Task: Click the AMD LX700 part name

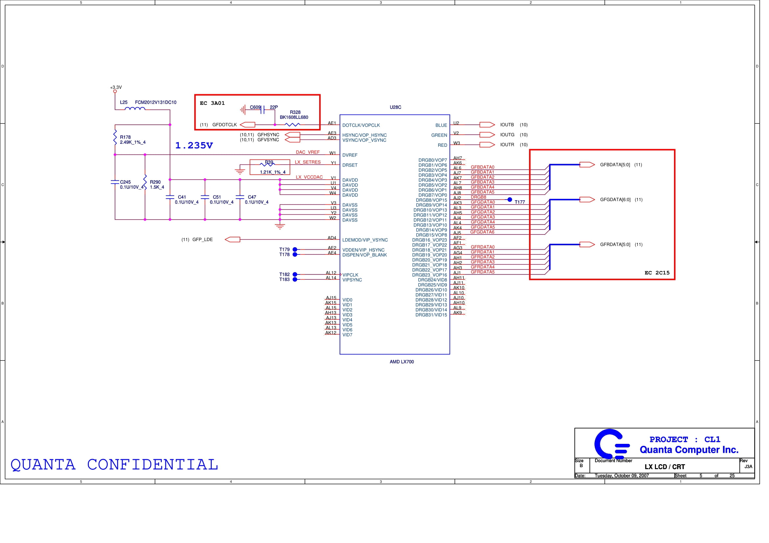Action: (402, 362)
